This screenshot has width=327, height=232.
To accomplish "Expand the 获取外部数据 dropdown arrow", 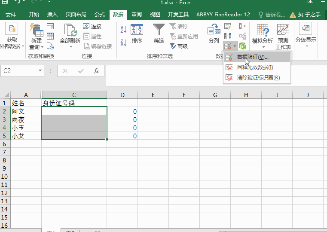I will coord(23,46).
